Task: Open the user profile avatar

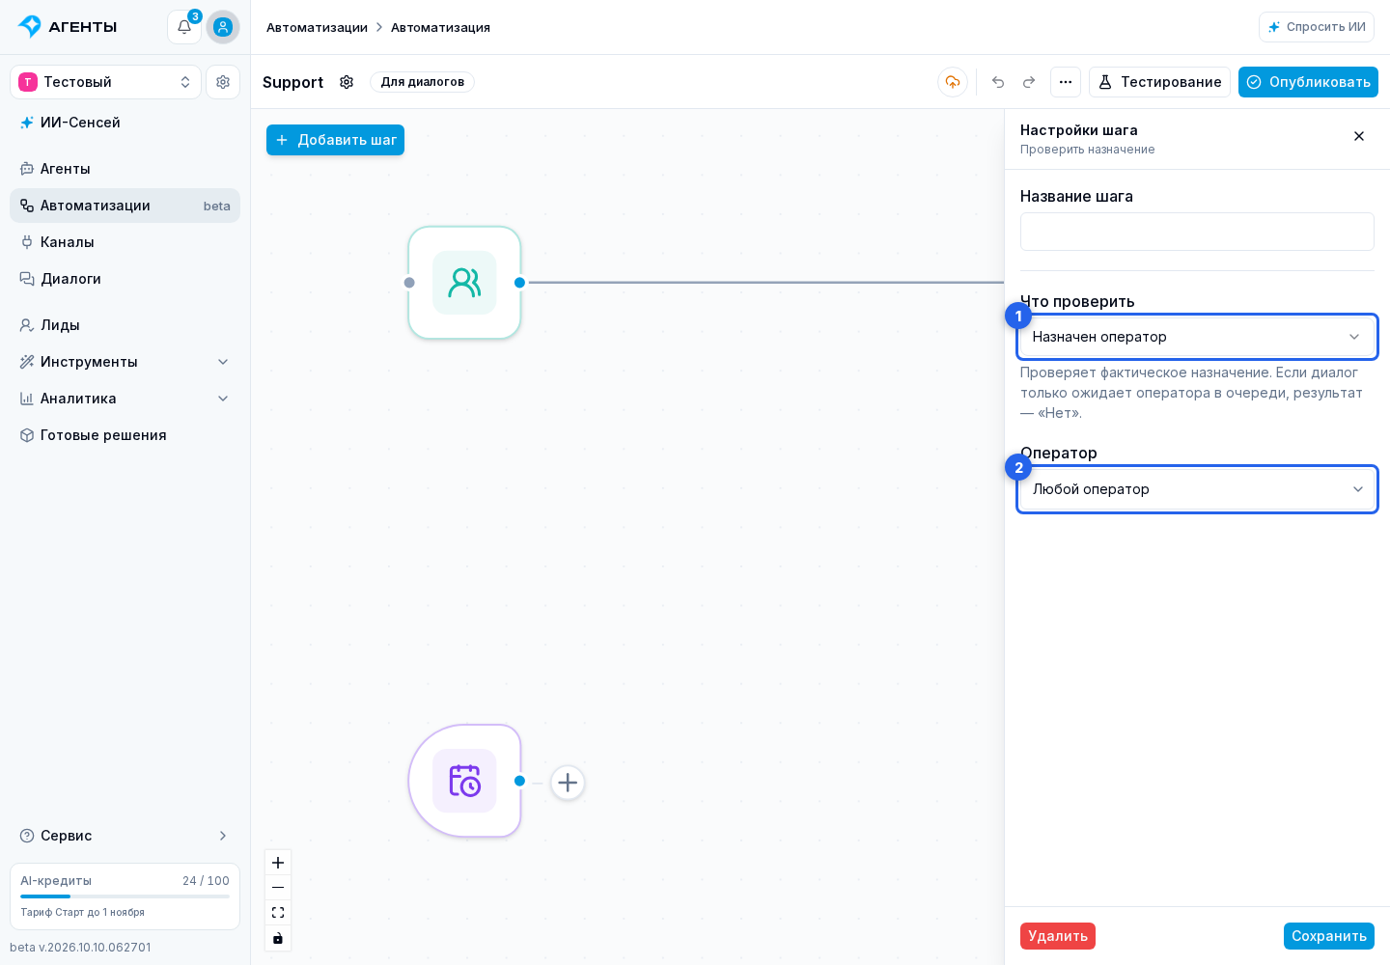Action: pos(223,27)
